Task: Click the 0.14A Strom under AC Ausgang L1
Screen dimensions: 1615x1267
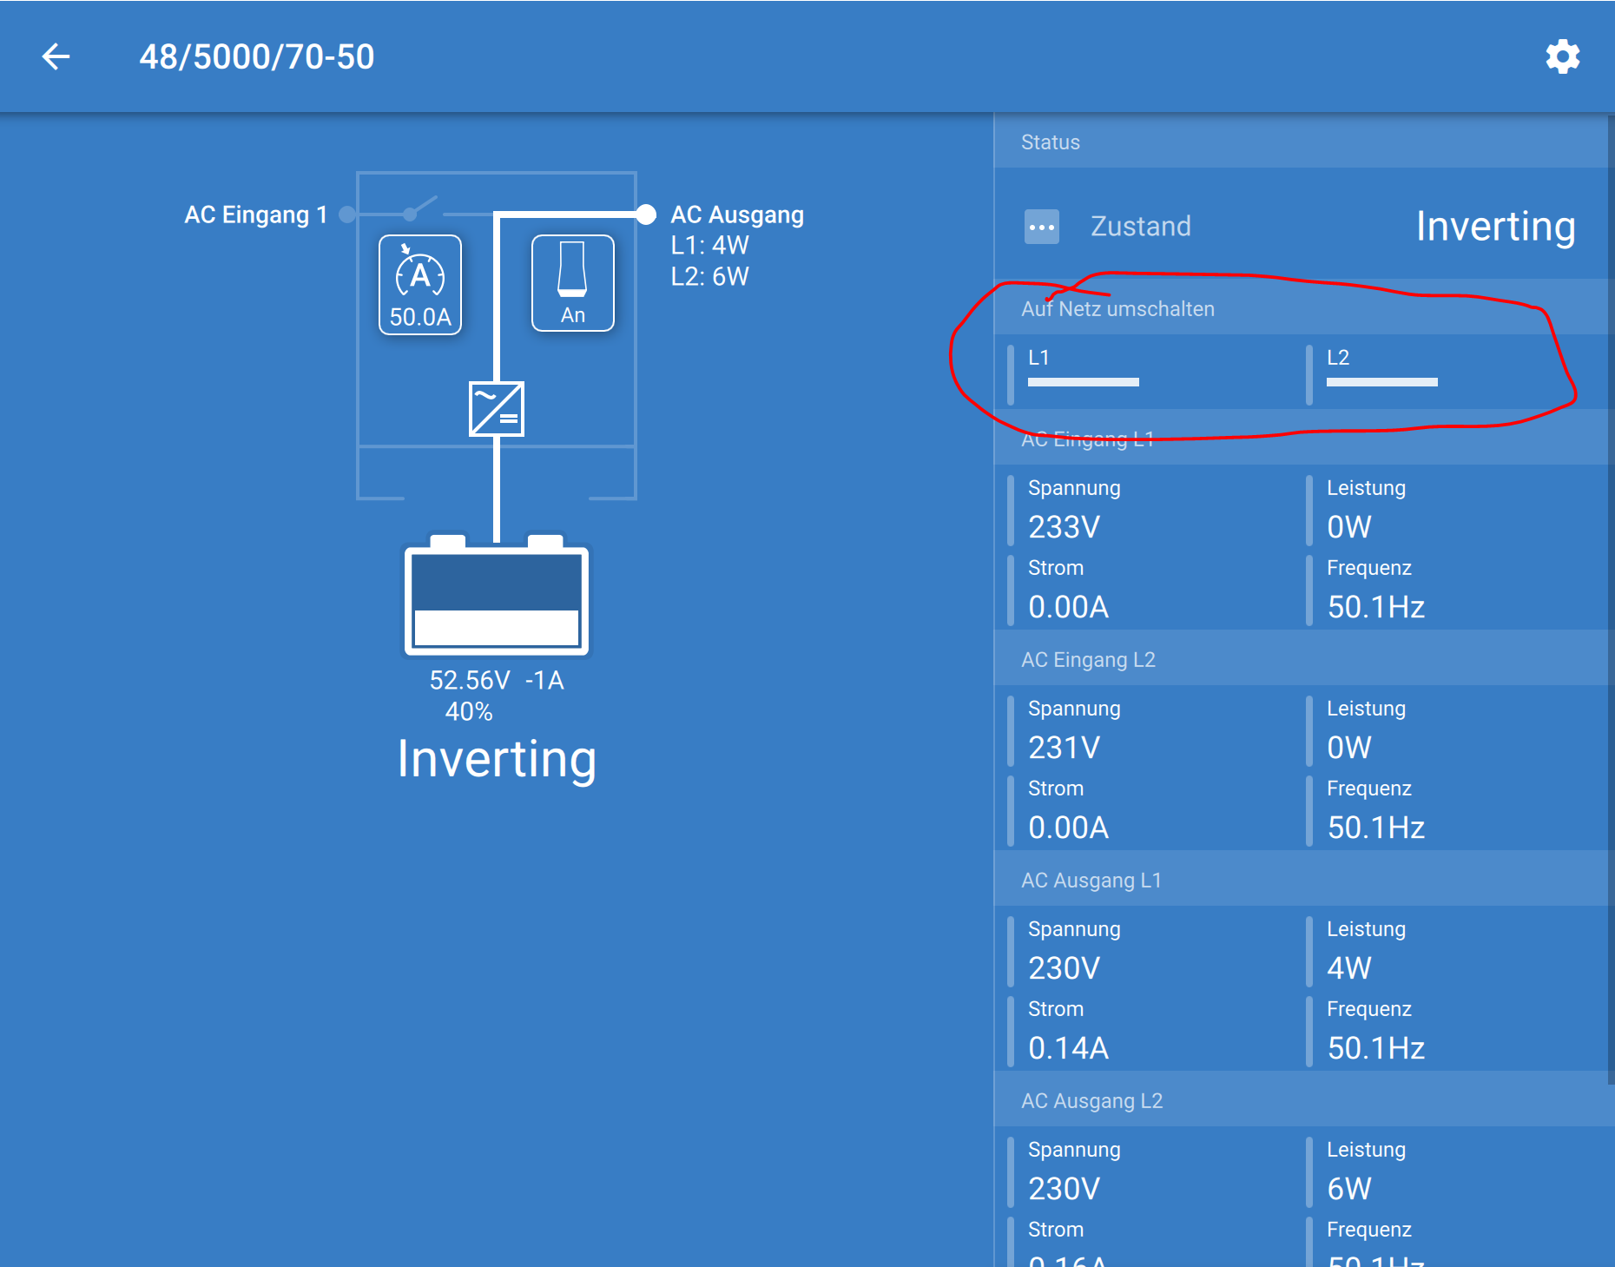Action: tap(1069, 1048)
